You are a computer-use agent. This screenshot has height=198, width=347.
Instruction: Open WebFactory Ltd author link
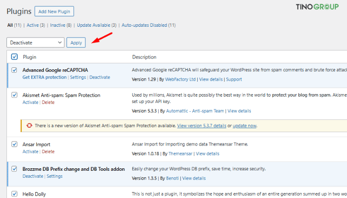pos(180,79)
